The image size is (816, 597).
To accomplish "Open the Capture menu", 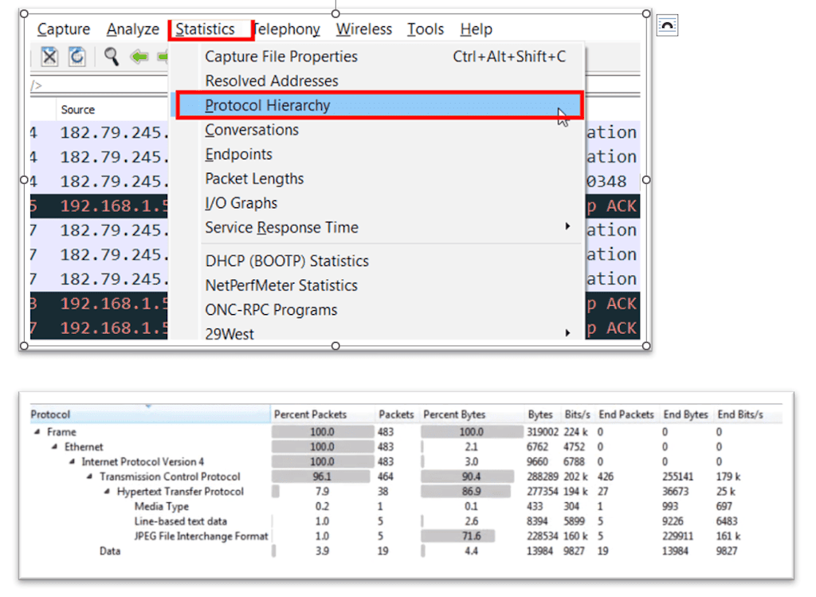I will (64, 29).
